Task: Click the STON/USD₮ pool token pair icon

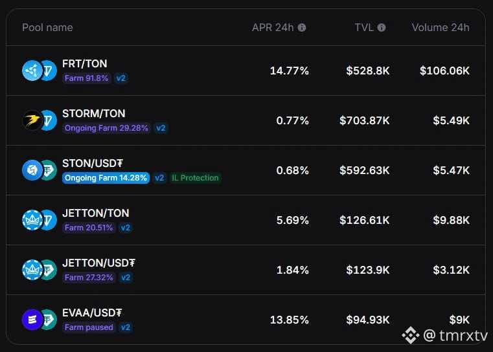Action: (40, 170)
